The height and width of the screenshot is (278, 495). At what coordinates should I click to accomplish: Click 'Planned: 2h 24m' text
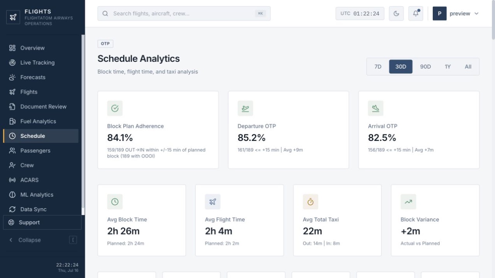pos(126,243)
